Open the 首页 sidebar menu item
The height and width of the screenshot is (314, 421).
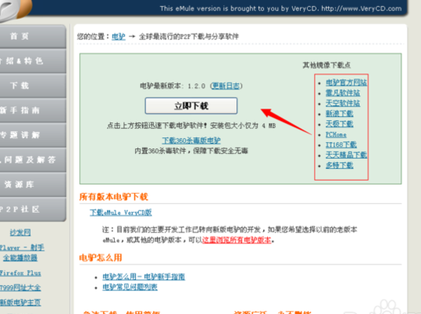coord(33,36)
